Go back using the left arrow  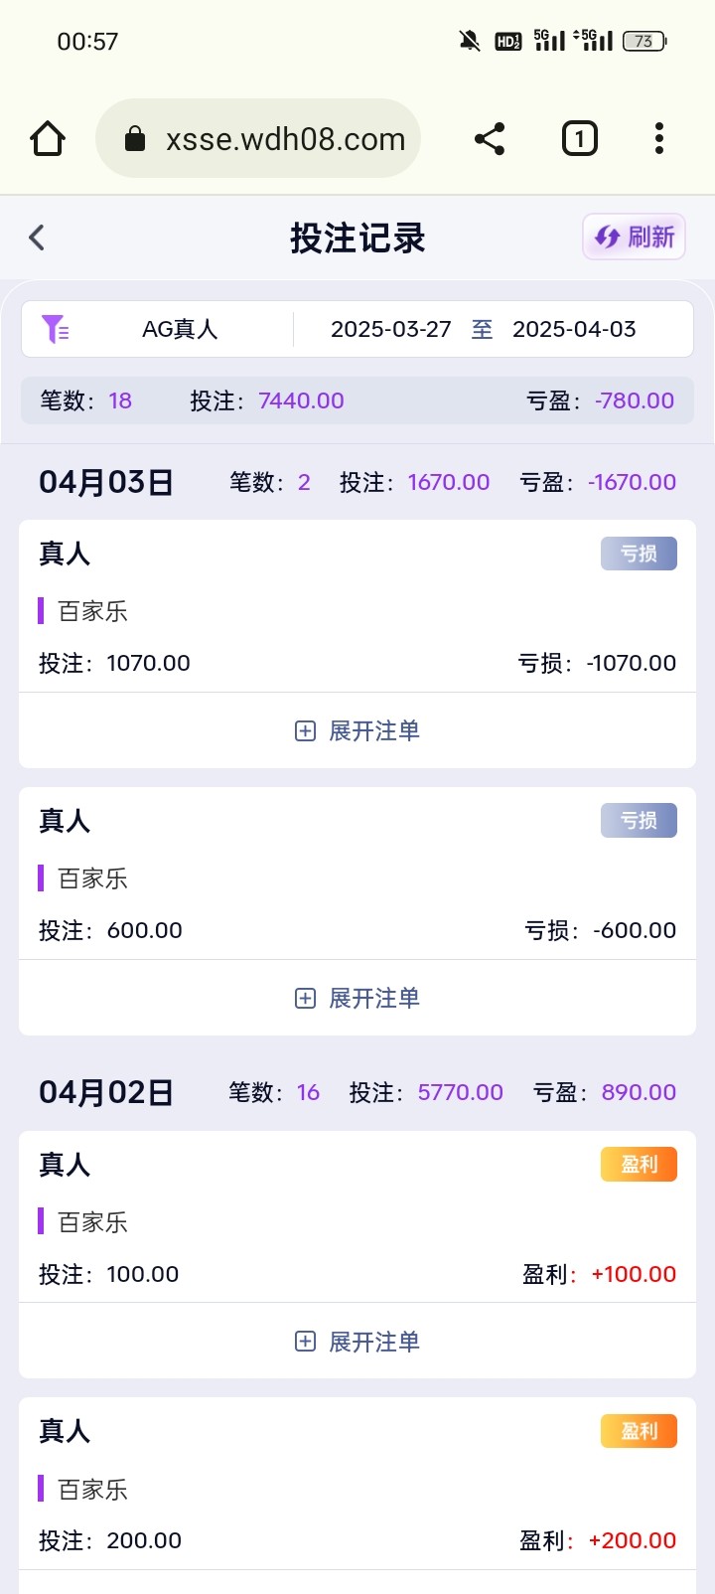(x=37, y=238)
